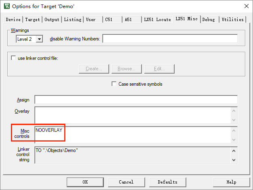Image resolution: width=253 pixels, height=190 pixels.
Task: Click the Cancel button
Action: pyautogui.click(x=126, y=182)
